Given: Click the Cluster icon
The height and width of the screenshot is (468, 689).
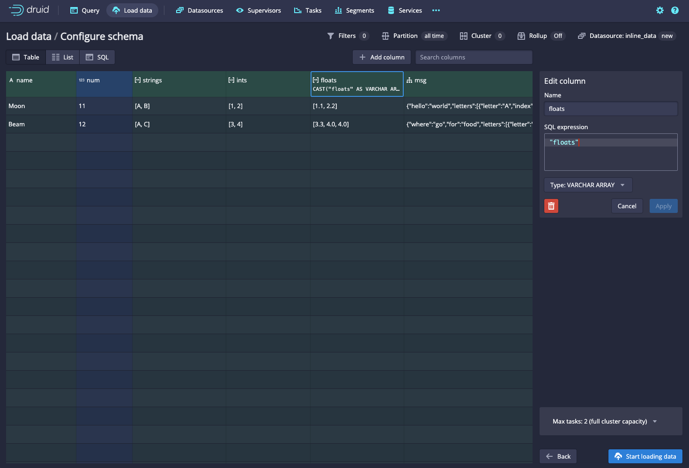Looking at the screenshot, I should coord(464,36).
